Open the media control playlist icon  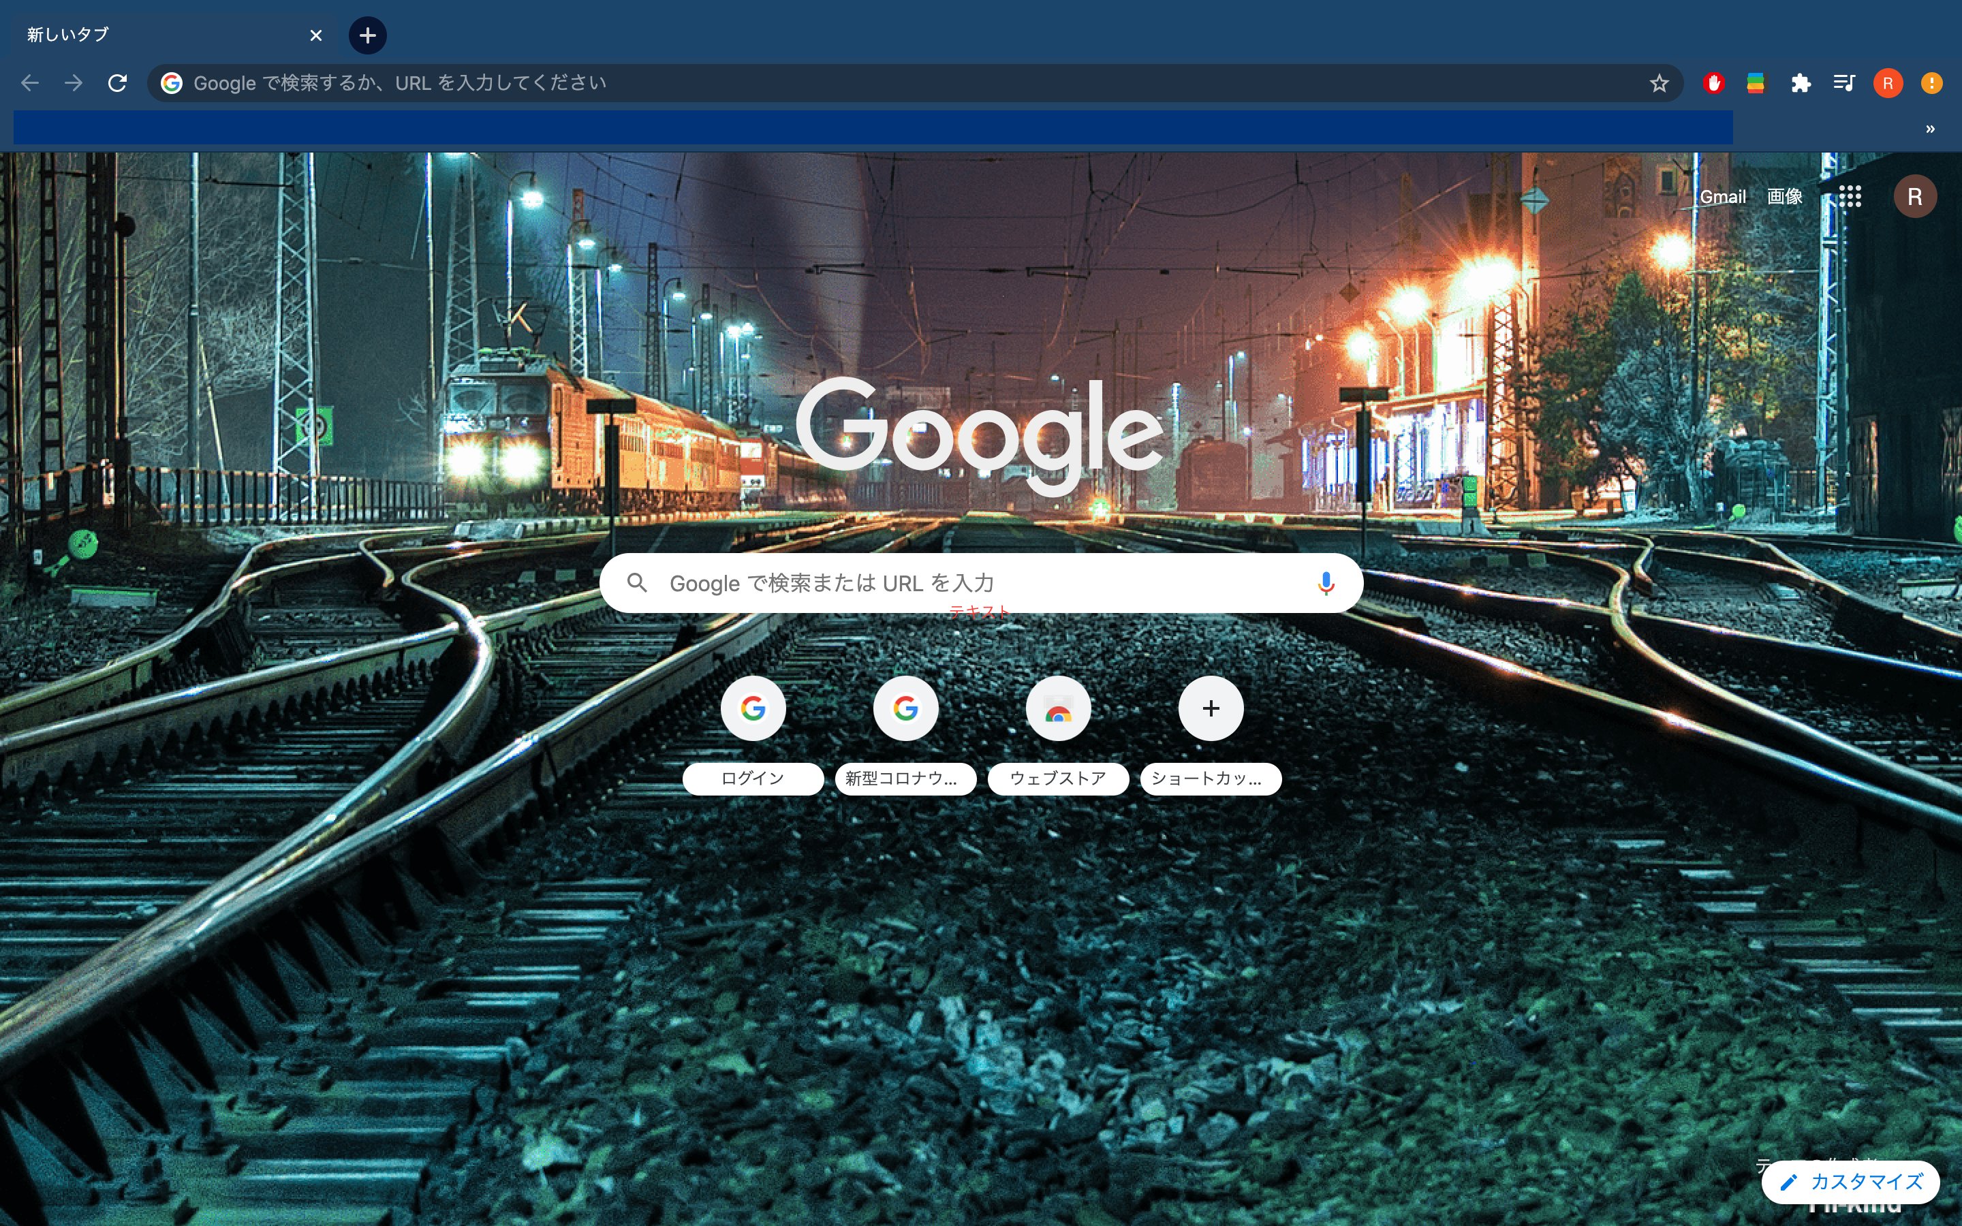point(1843,82)
